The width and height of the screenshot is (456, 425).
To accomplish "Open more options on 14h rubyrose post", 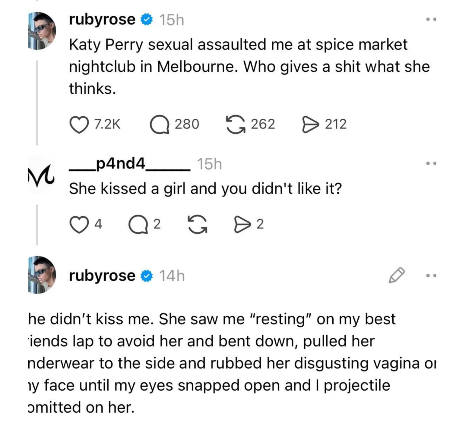I will (431, 275).
